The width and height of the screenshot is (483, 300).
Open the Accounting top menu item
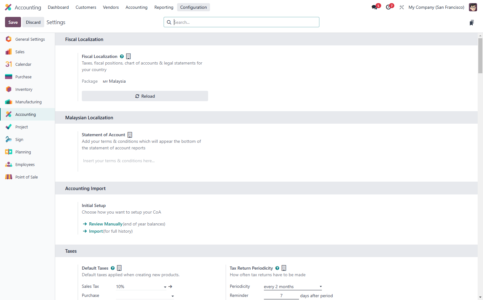(136, 7)
